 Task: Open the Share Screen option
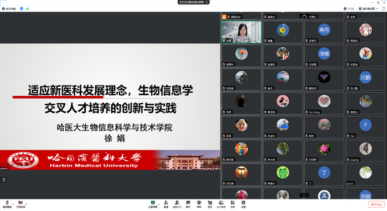tap(153, 204)
